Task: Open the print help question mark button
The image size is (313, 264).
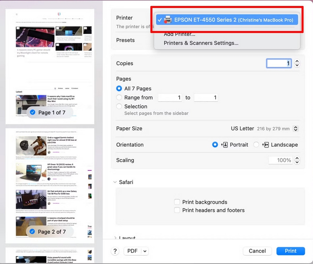Action: click(x=115, y=251)
